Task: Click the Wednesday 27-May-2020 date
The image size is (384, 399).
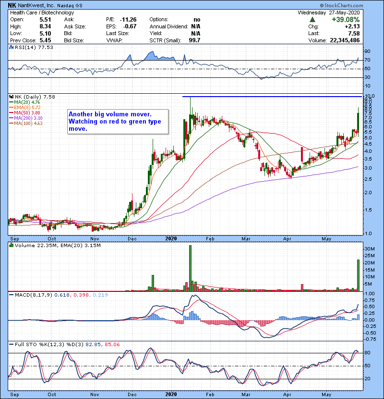Action: tap(329, 12)
